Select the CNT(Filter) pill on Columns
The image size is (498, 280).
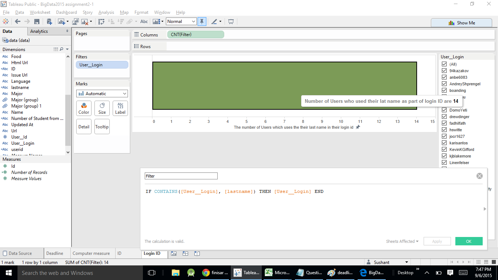[x=196, y=35]
